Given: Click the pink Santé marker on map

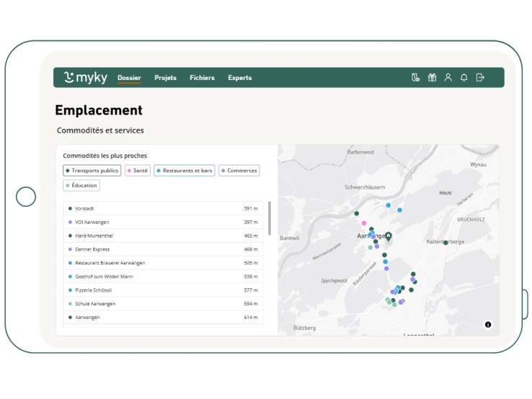Looking at the screenshot, I should point(364,223).
